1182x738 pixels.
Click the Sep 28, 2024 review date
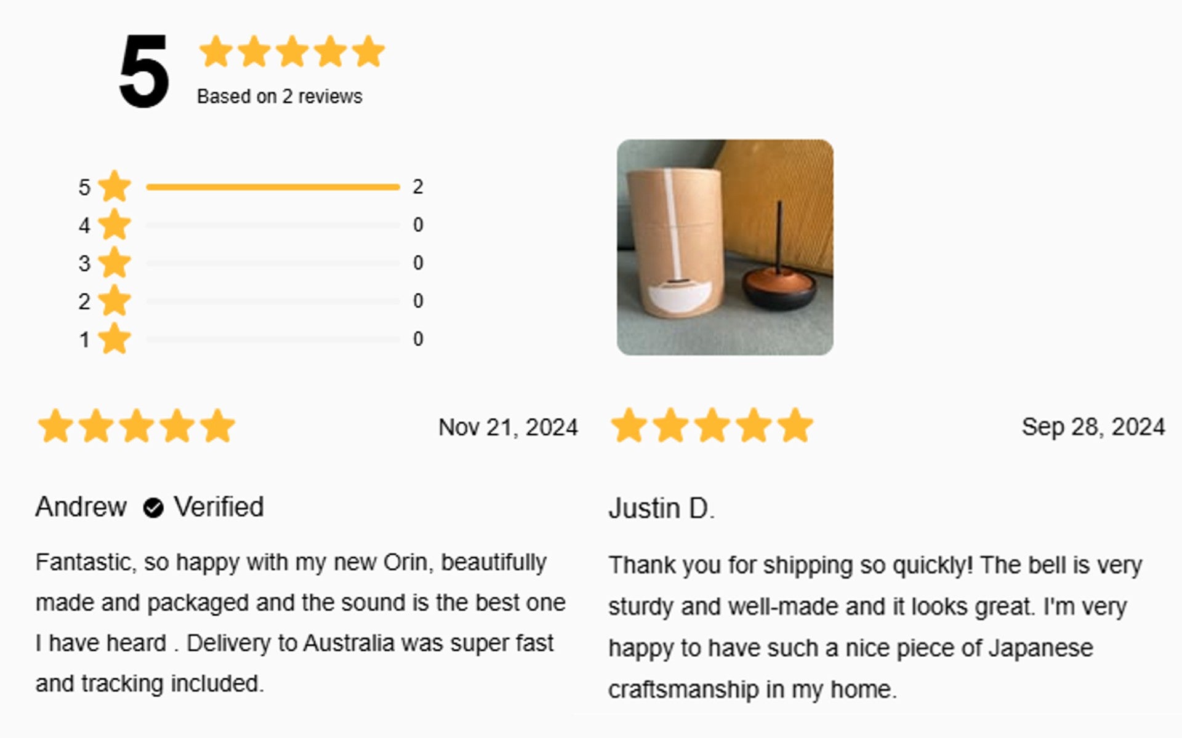click(1093, 427)
